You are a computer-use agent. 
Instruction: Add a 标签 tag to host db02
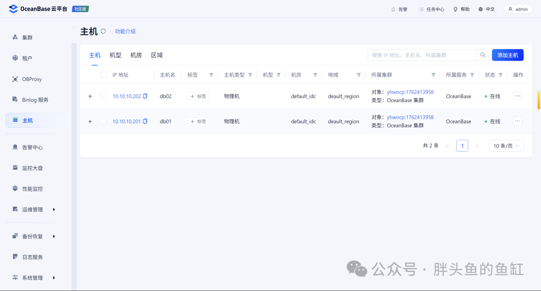point(198,96)
